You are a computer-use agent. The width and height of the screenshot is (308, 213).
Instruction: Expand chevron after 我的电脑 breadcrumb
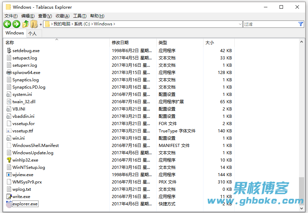click(x=72, y=24)
